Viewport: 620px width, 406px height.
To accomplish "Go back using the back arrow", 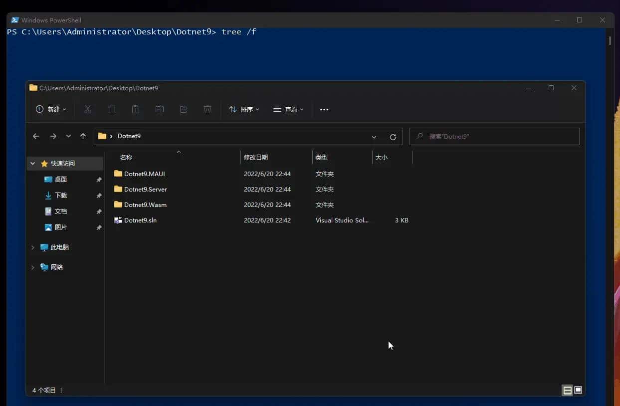I will pyautogui.click(x=35, y=136).
